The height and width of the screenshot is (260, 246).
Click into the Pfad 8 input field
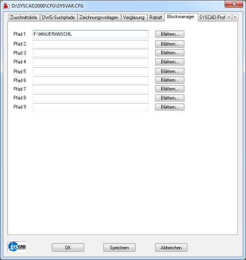click(x=90, y=98)
